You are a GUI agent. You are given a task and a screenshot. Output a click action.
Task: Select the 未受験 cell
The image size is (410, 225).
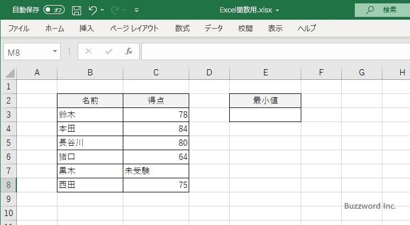156,171
